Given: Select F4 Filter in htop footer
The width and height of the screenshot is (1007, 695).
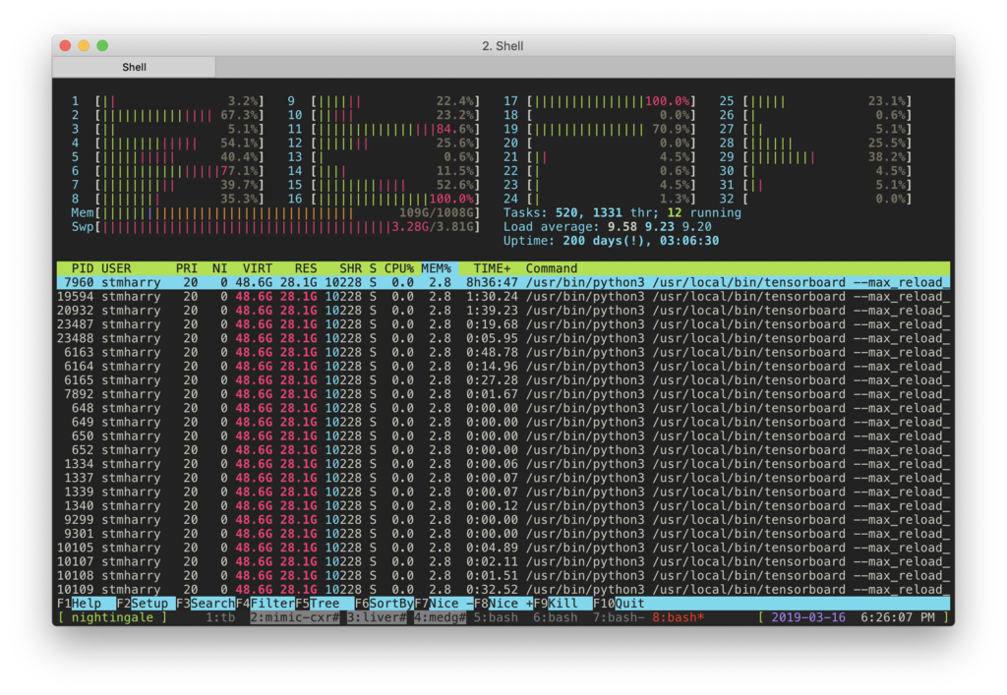Looking at the screenshot, I should (266, 604).
